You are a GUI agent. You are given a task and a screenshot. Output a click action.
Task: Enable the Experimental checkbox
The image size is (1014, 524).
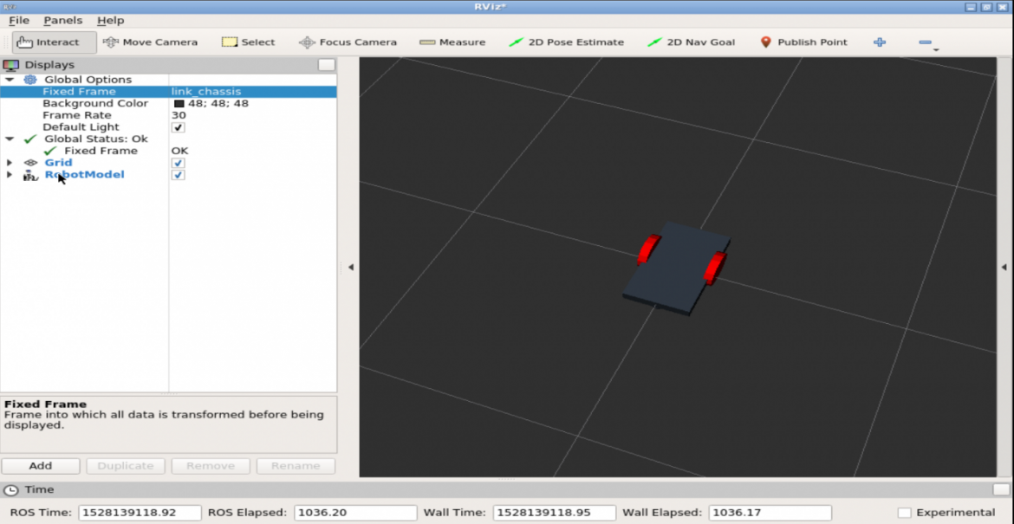904,513
